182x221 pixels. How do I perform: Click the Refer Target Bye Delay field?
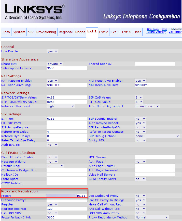coord(67,140)
